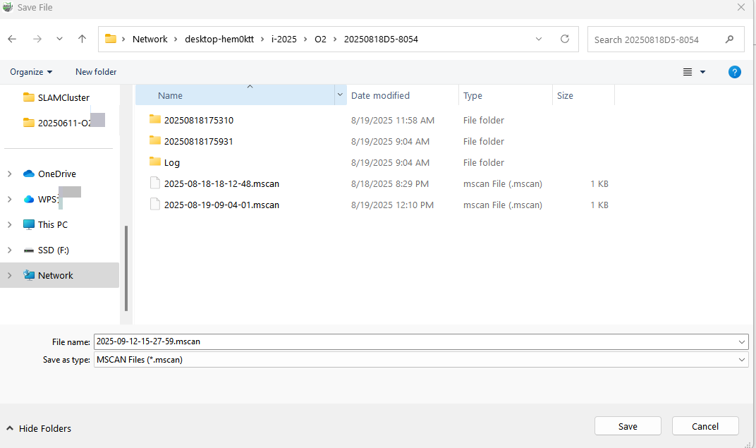Click New folder in the toolbar
The height and width of the screenshot is (448, 756).
point(96,72)
